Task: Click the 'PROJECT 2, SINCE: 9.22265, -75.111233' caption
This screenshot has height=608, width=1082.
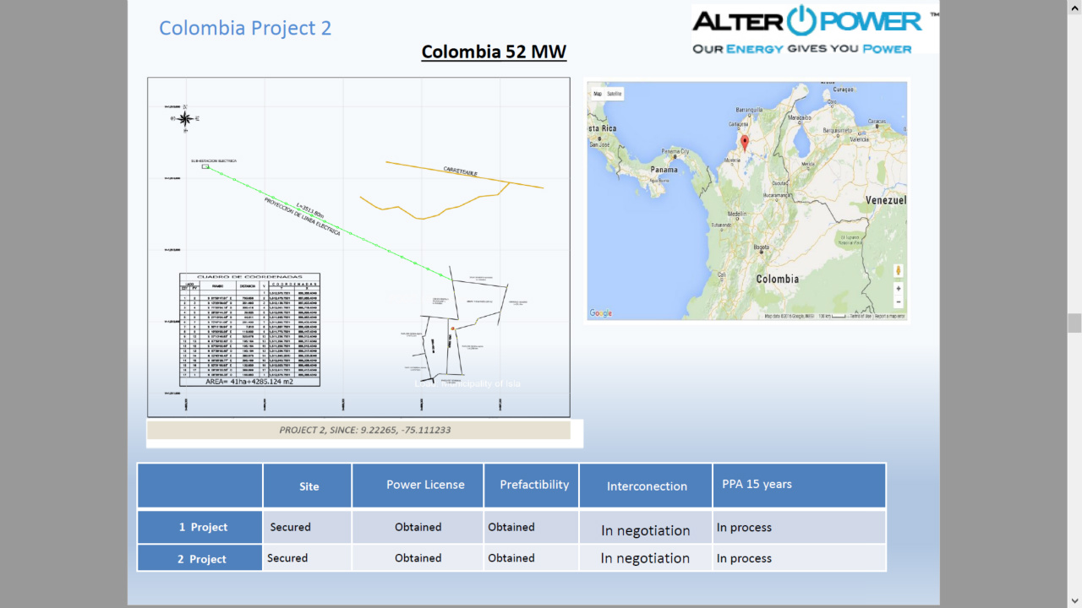Action: pyautogui.click(x=365, y=430)
